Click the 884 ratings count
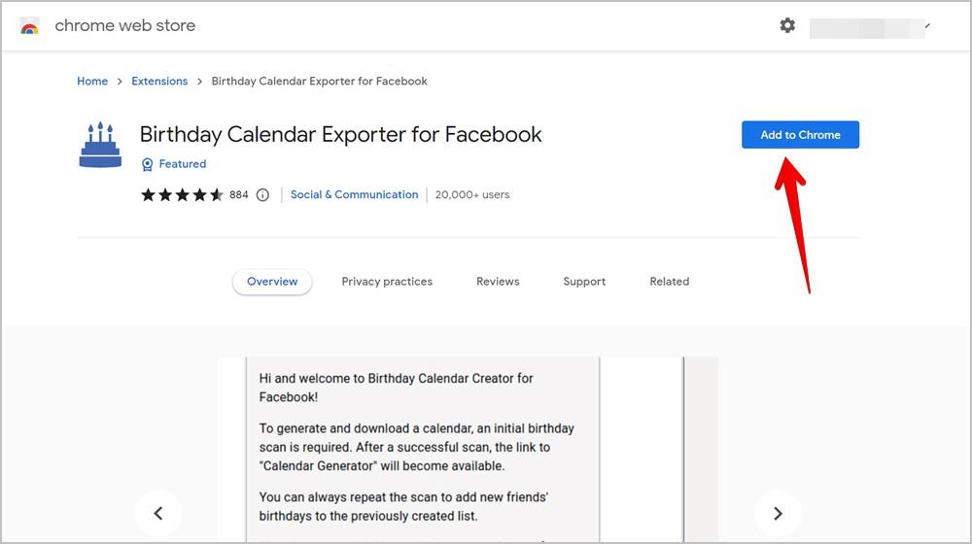 [239, 195]
